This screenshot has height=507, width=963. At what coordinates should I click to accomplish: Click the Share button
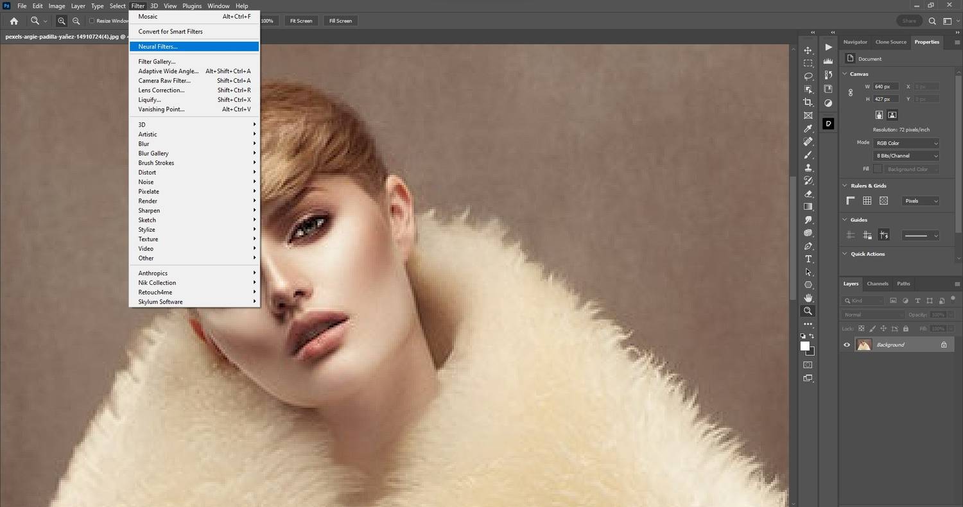[x=908, y=21]
